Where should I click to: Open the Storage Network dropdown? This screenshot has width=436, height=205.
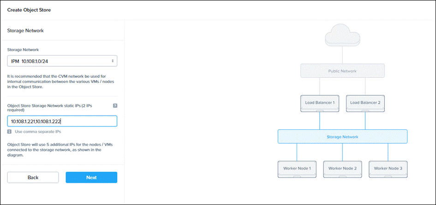(62, 61)
